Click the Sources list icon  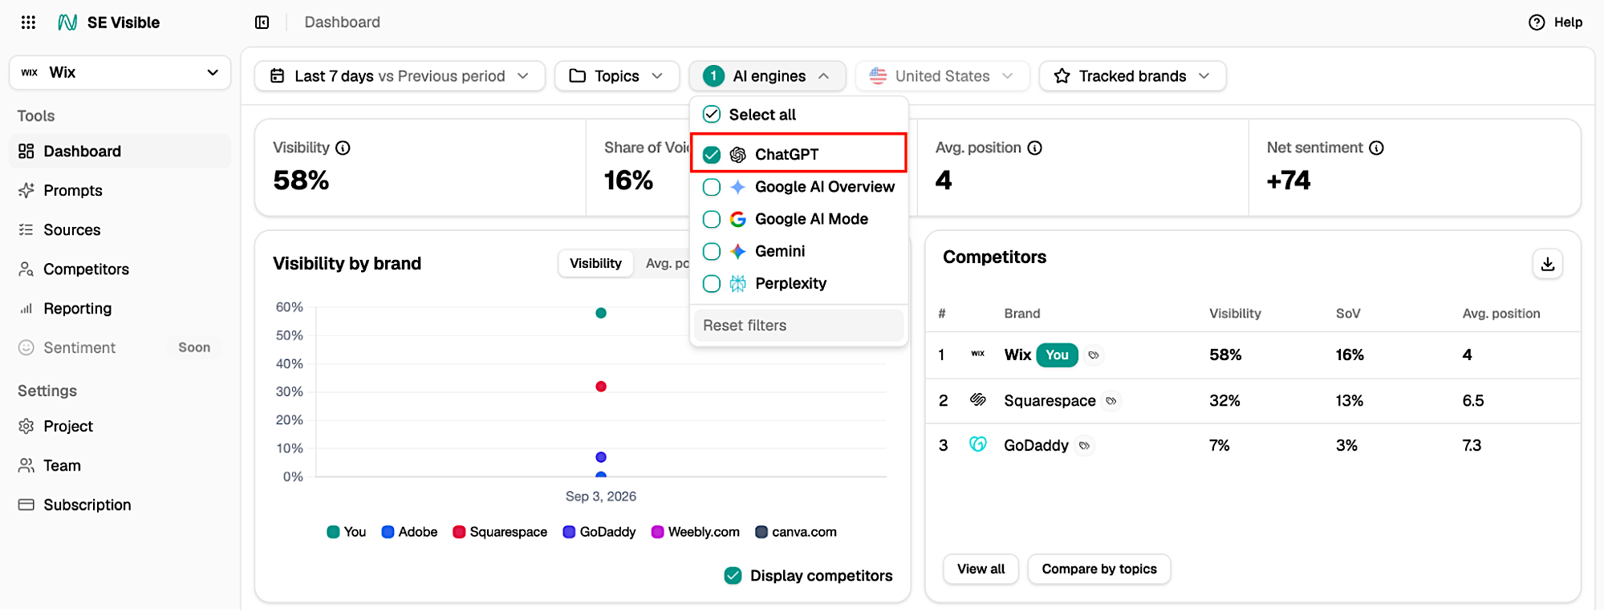[x=26, y=229]
